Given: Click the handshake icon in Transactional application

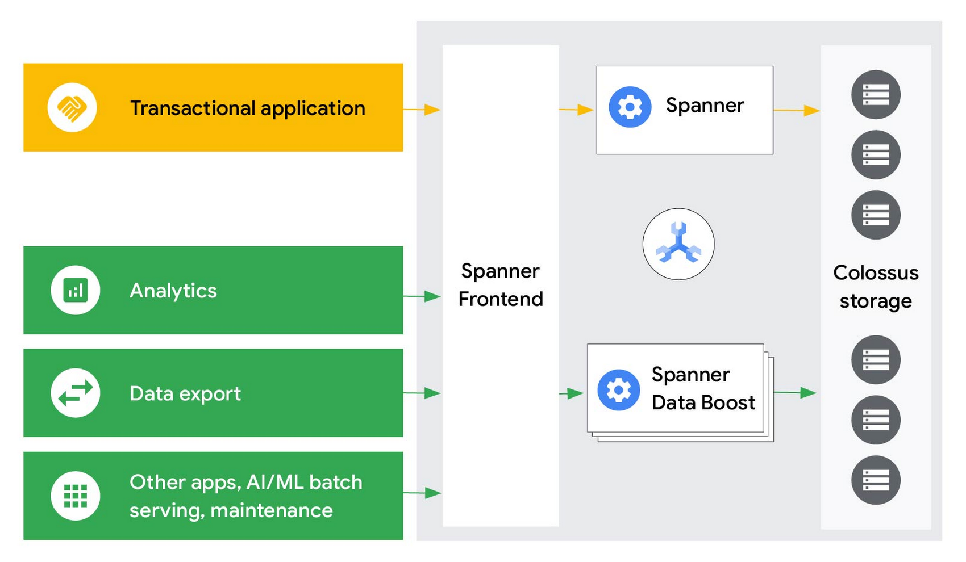Looking at the screenshot, I should [72, 107].
